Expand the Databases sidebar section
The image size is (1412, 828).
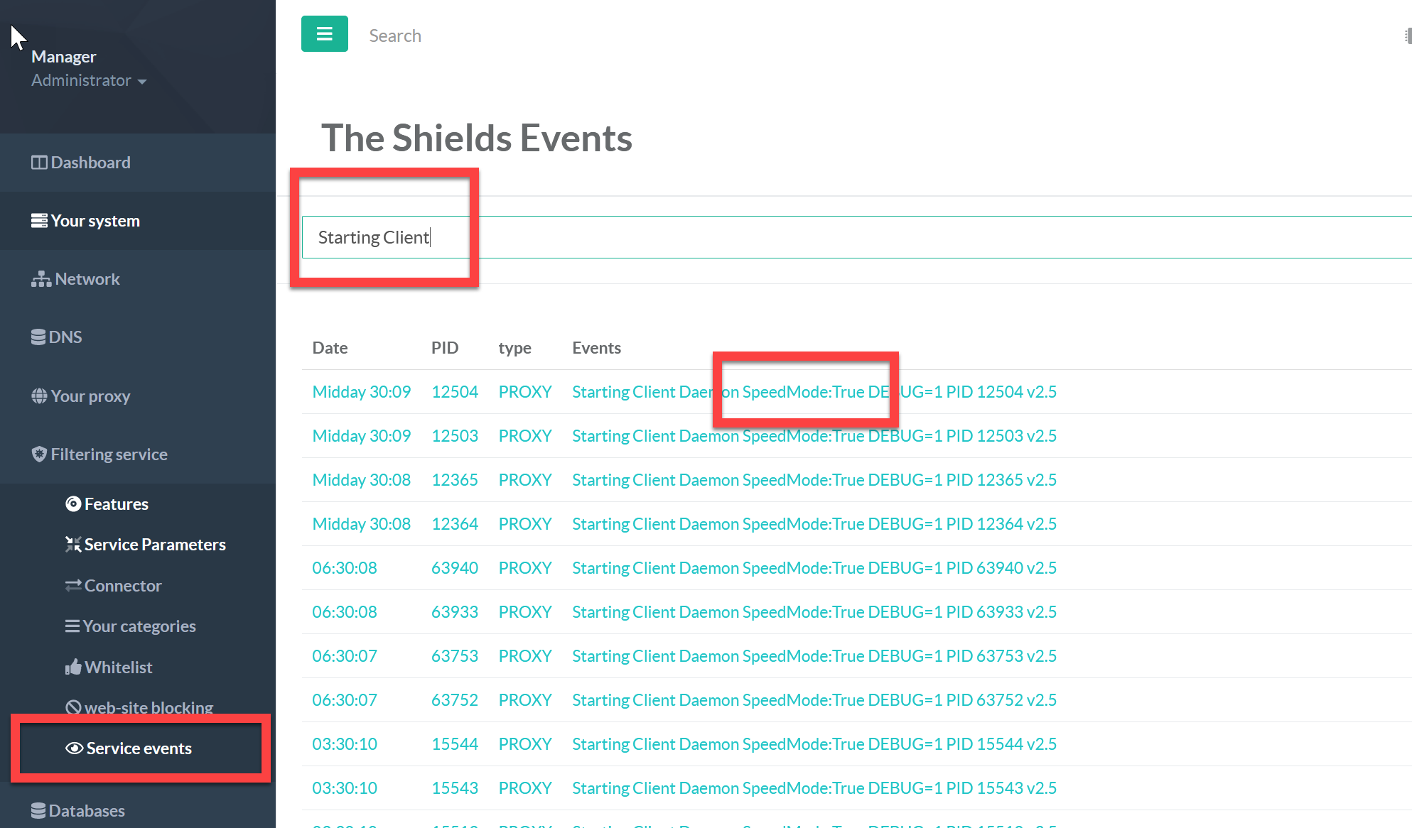tap(86, 811)
